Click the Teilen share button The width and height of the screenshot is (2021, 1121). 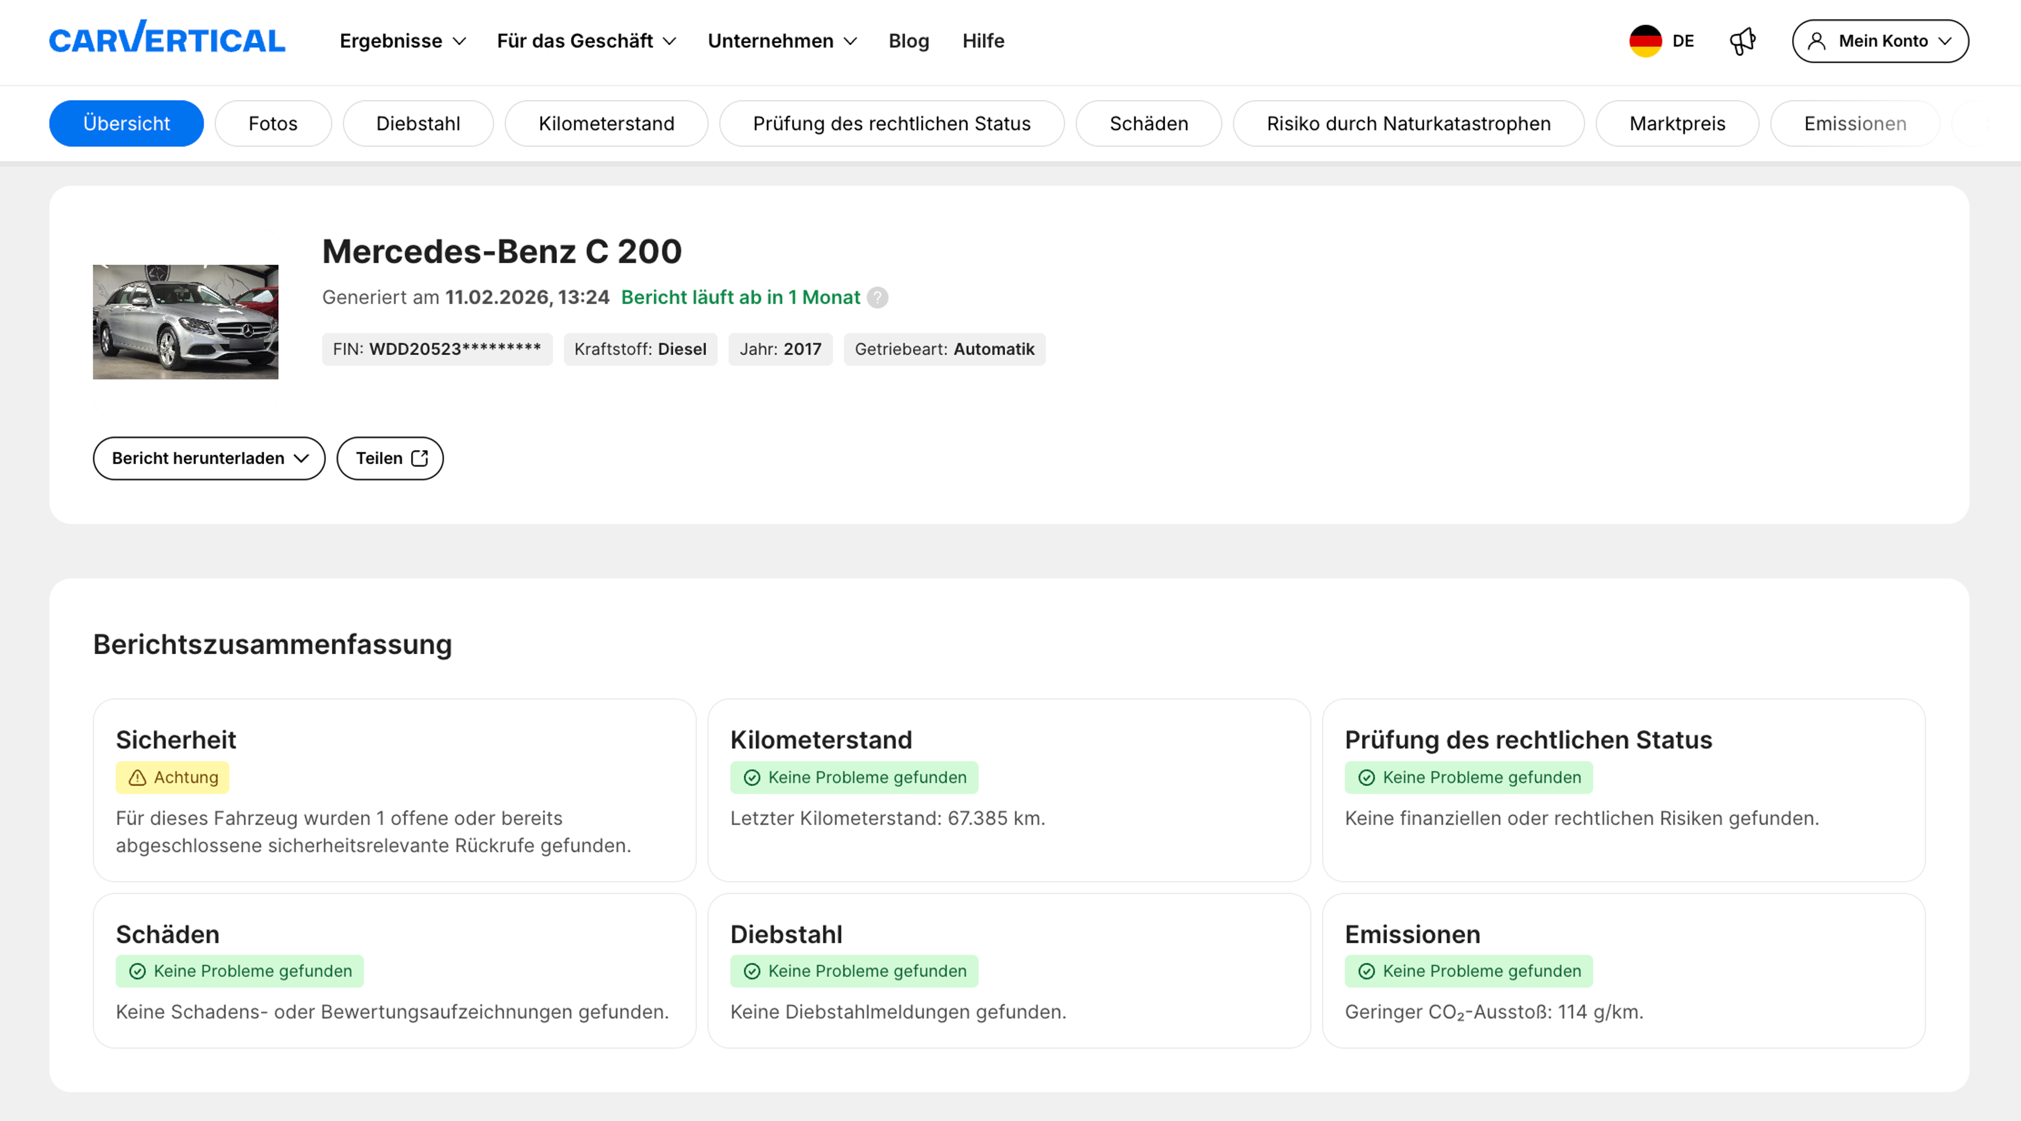click(390, 458)
